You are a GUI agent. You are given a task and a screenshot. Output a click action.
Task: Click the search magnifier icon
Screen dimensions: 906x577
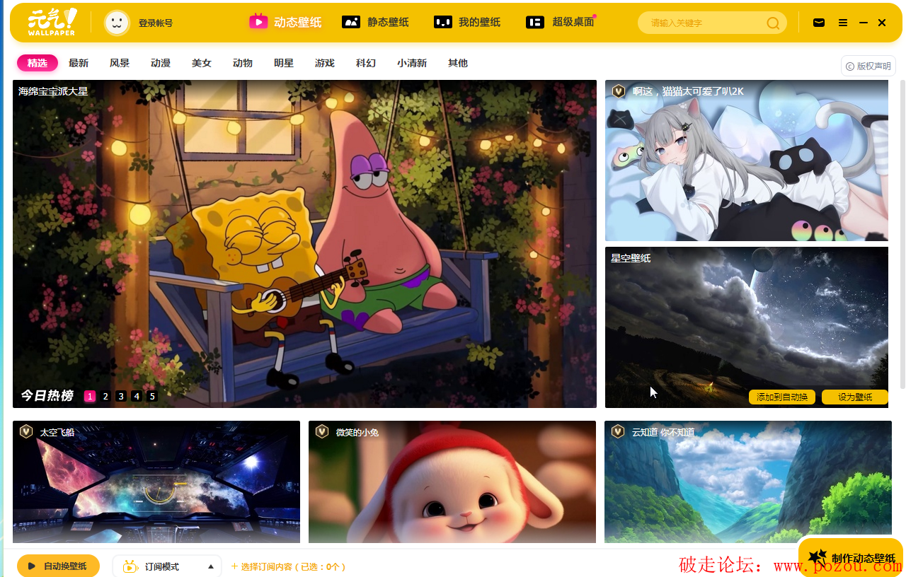(x=773, y=23)
